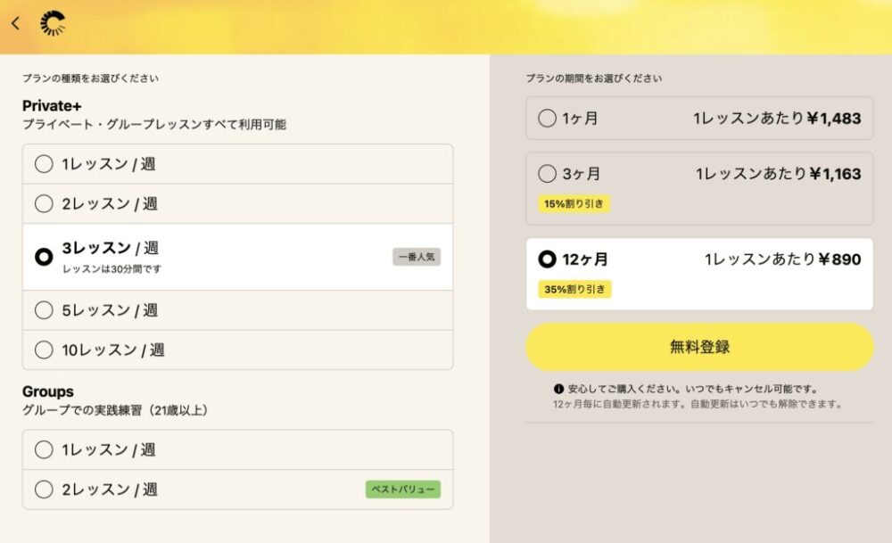Click the info icon beside cancellation note
The width and height of the screenshot is (892, 543).
coord(558,390)
